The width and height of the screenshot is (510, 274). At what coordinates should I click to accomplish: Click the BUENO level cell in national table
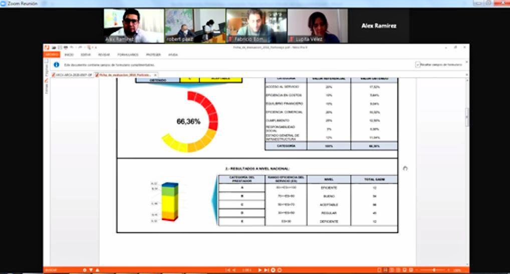pos(329,196)
